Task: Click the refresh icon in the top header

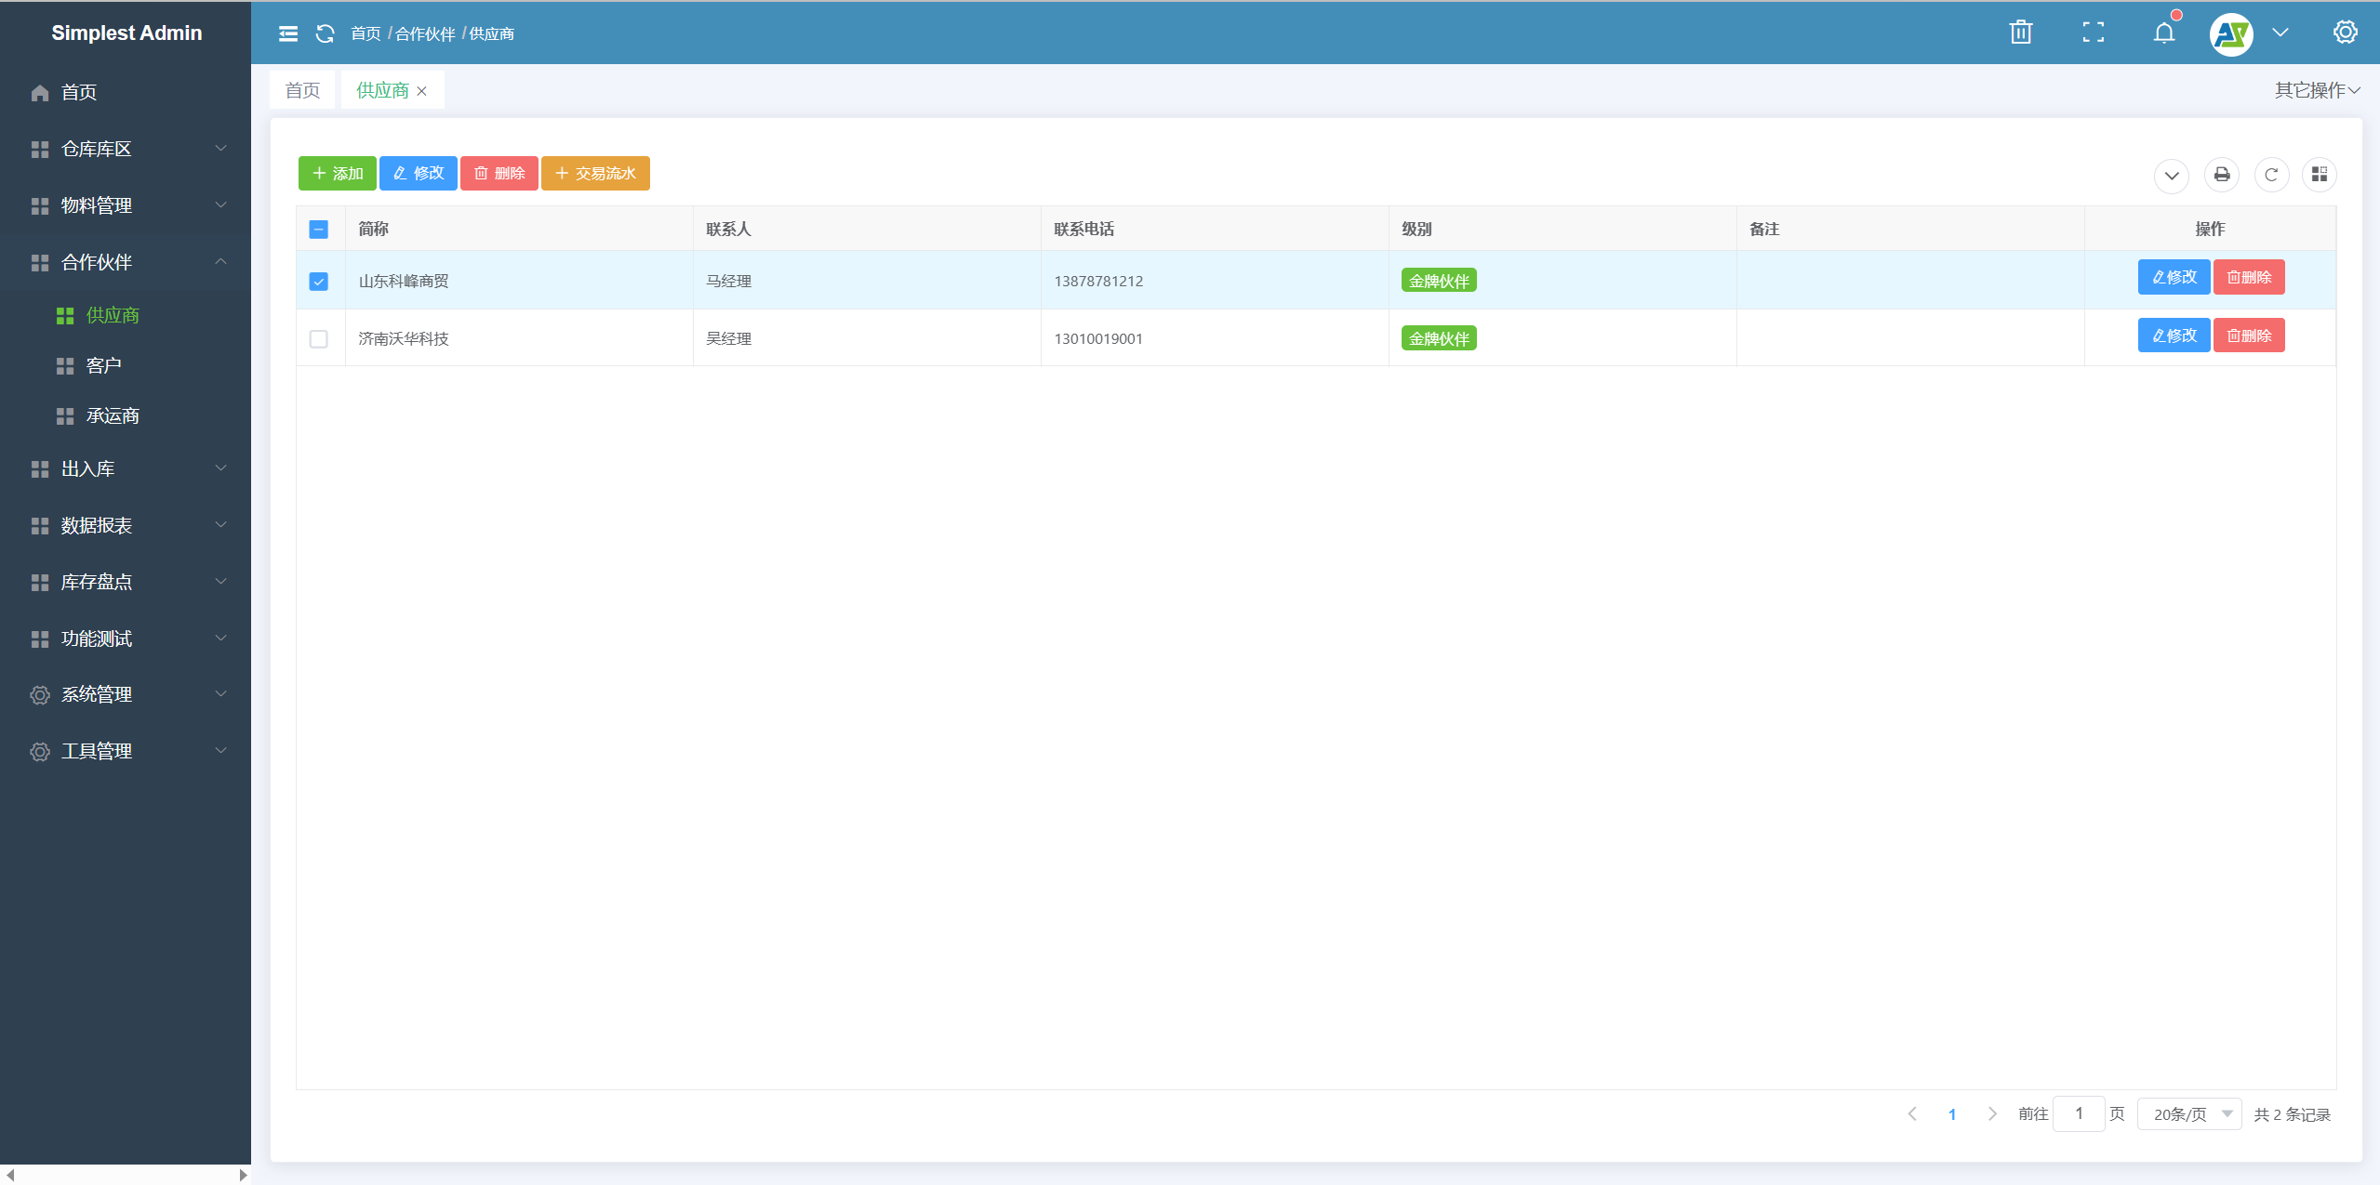Action: 325,33
